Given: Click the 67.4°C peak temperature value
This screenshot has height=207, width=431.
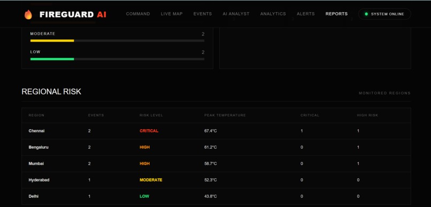Looking at the screenshot, I should pos(211,131).
